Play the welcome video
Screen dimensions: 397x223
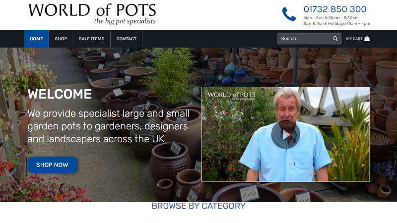286,135
